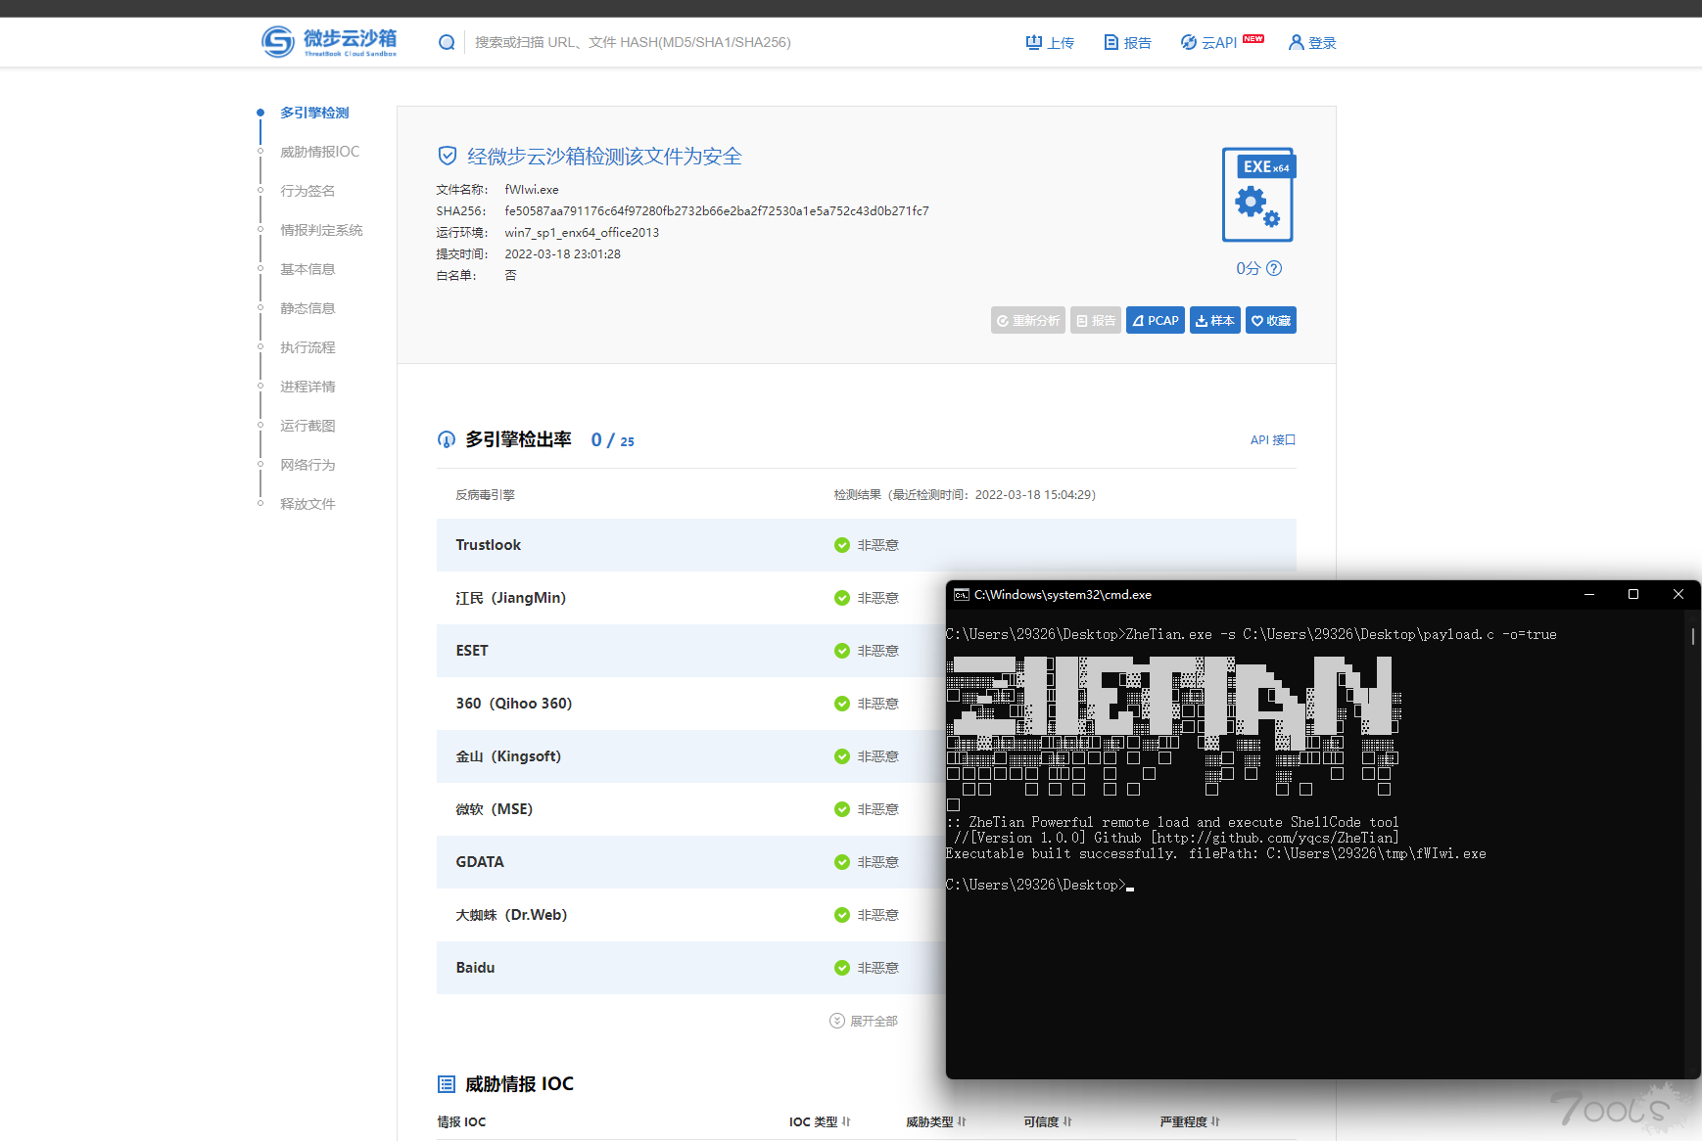Click the upload icon beside 上传
This screenshot has width=1702, height=1141.
coord(1034,42)
